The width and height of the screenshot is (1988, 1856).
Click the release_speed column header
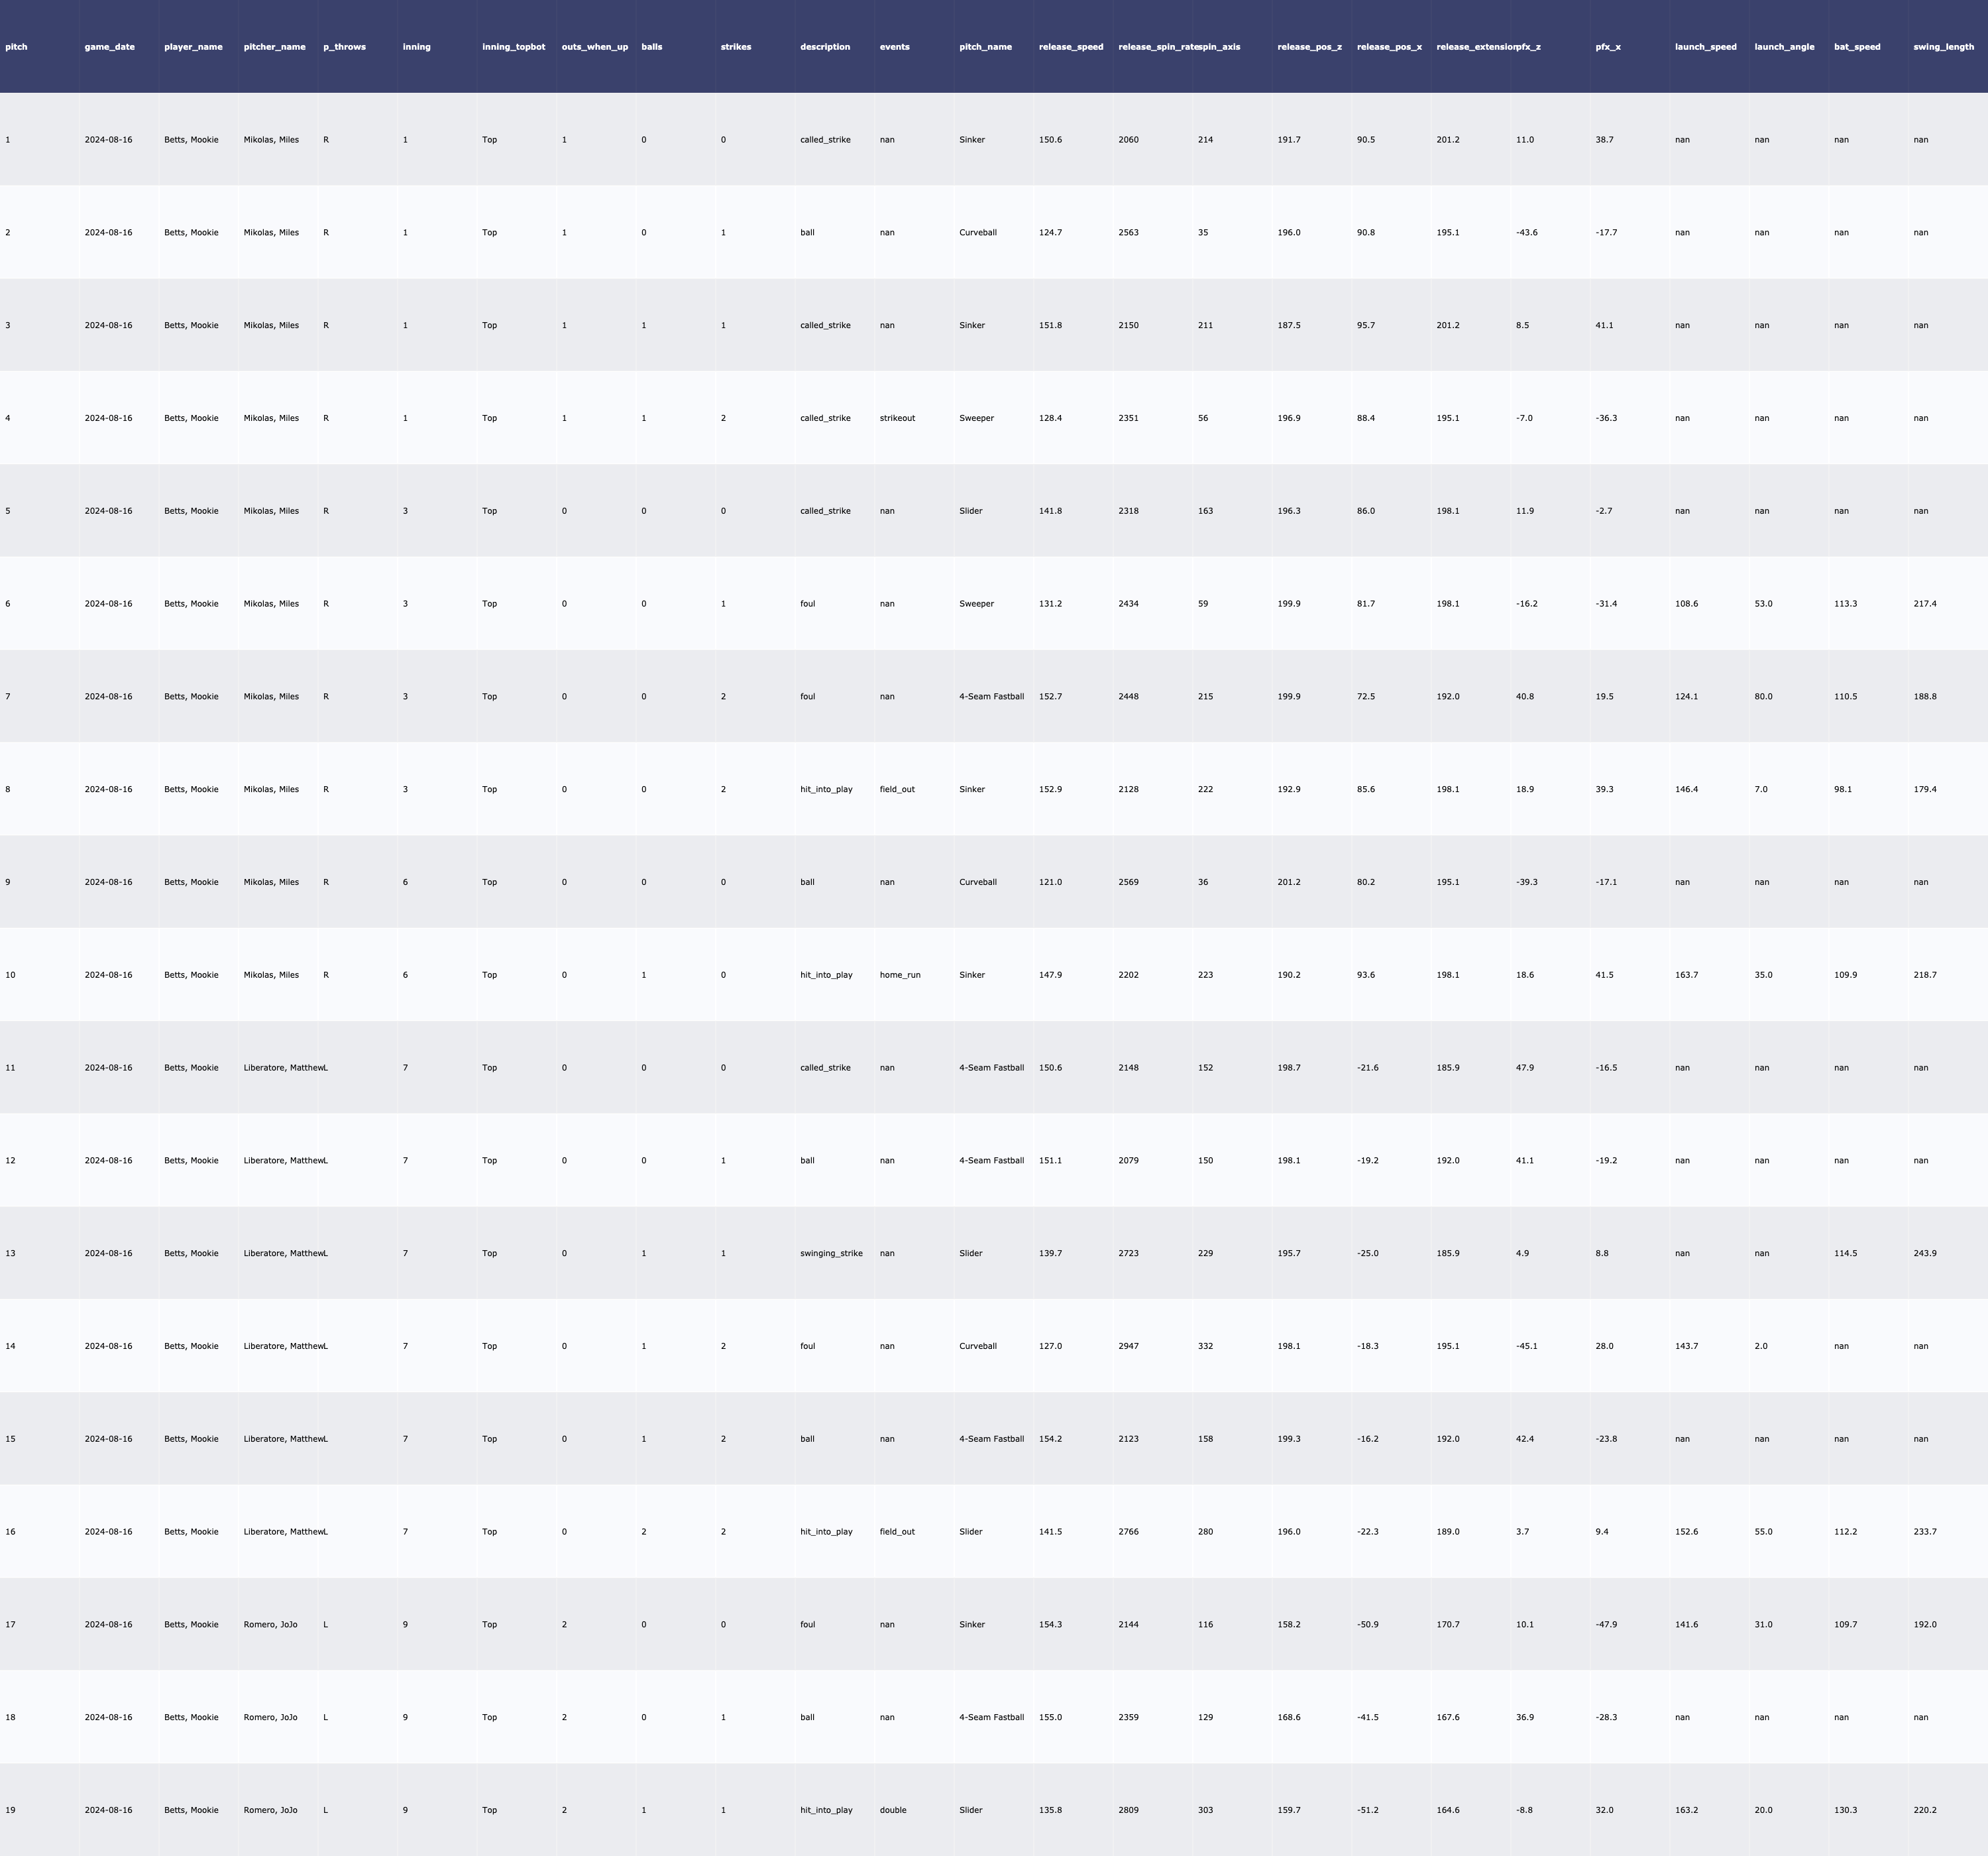(1071, 47)
